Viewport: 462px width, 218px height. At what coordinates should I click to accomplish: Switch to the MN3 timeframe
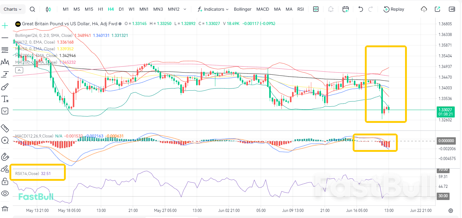158,9
